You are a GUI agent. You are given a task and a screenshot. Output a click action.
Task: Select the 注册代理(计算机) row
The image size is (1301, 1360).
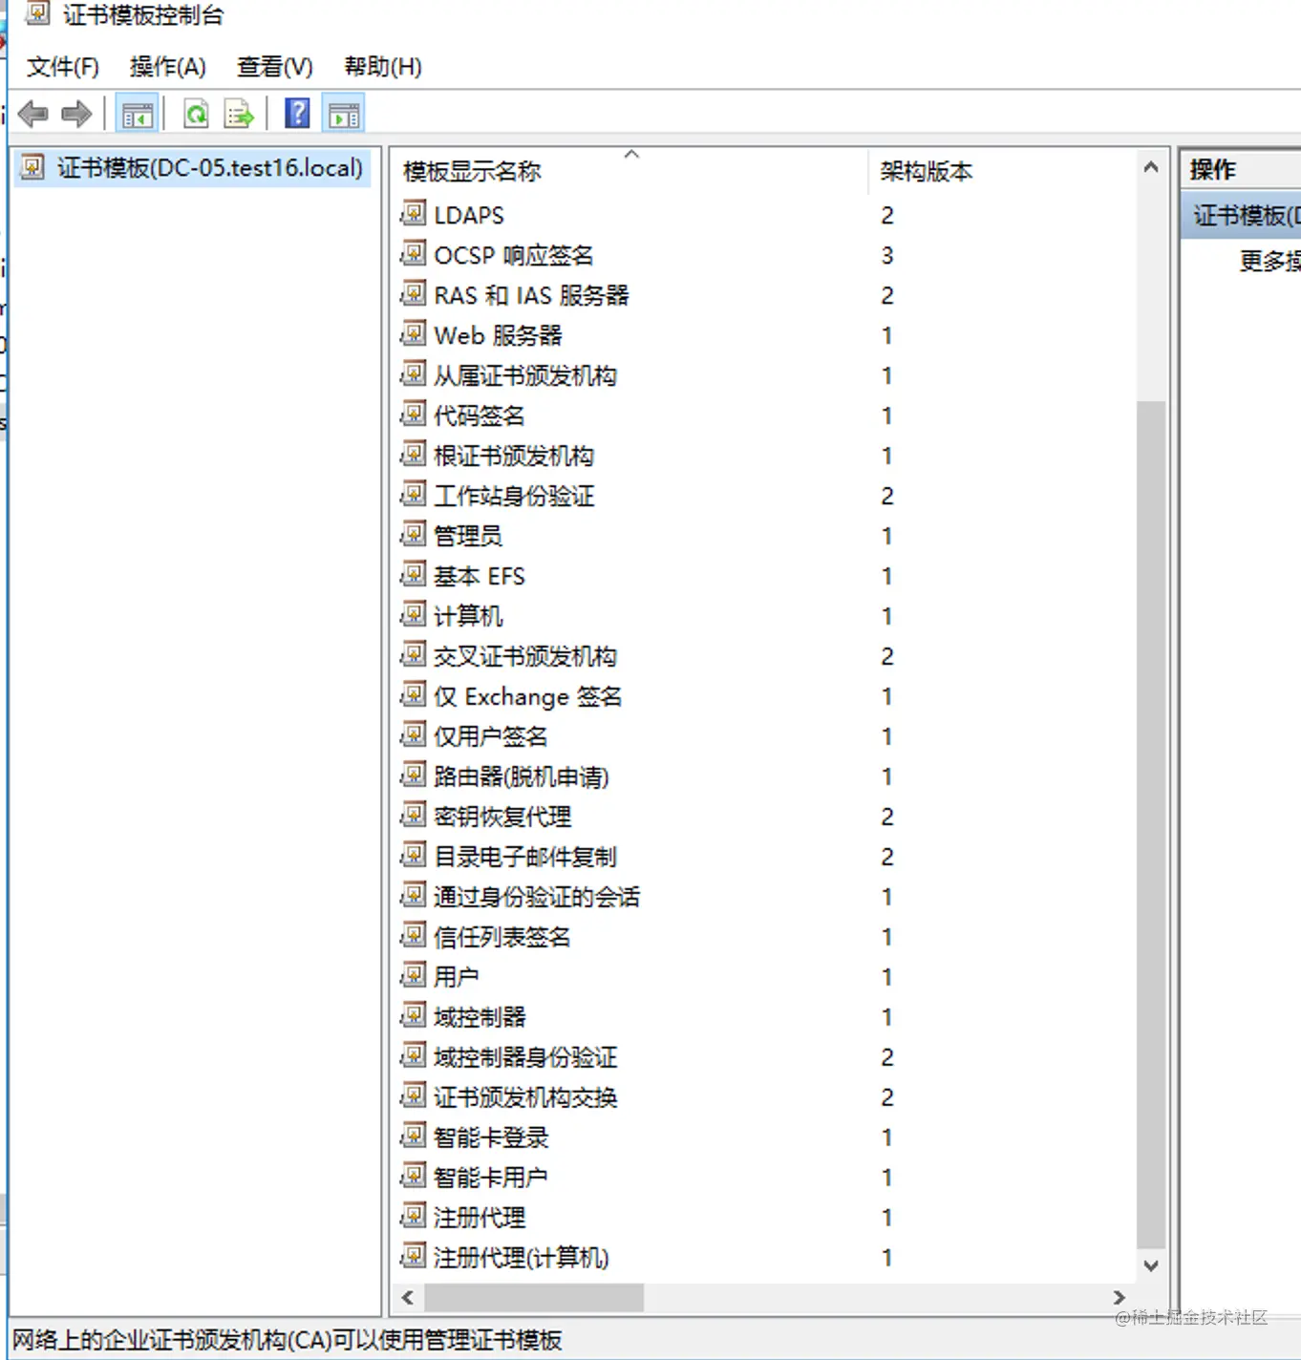click(x=764, y=1258)
